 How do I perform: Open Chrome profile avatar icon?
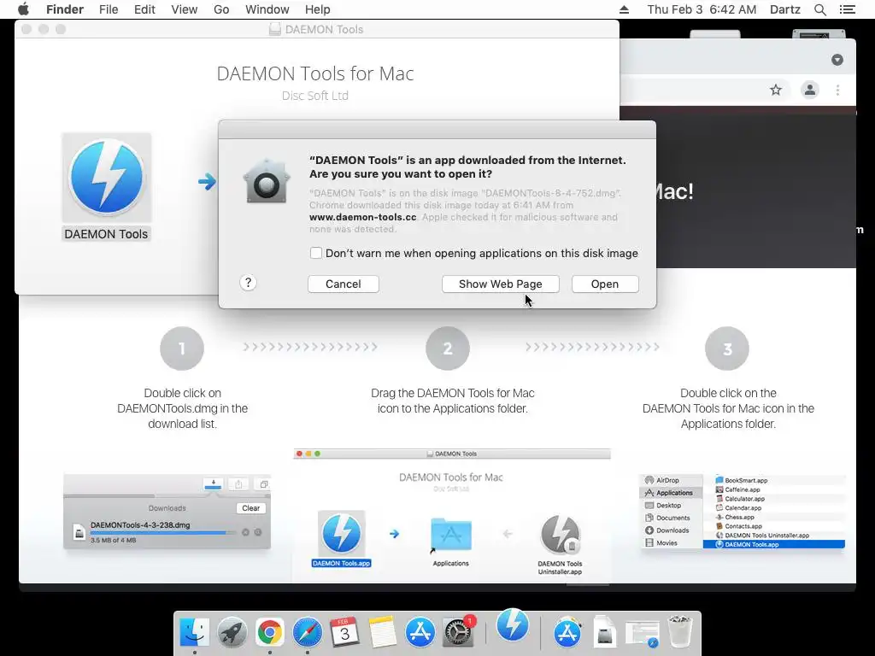click(x=810, y=90)
